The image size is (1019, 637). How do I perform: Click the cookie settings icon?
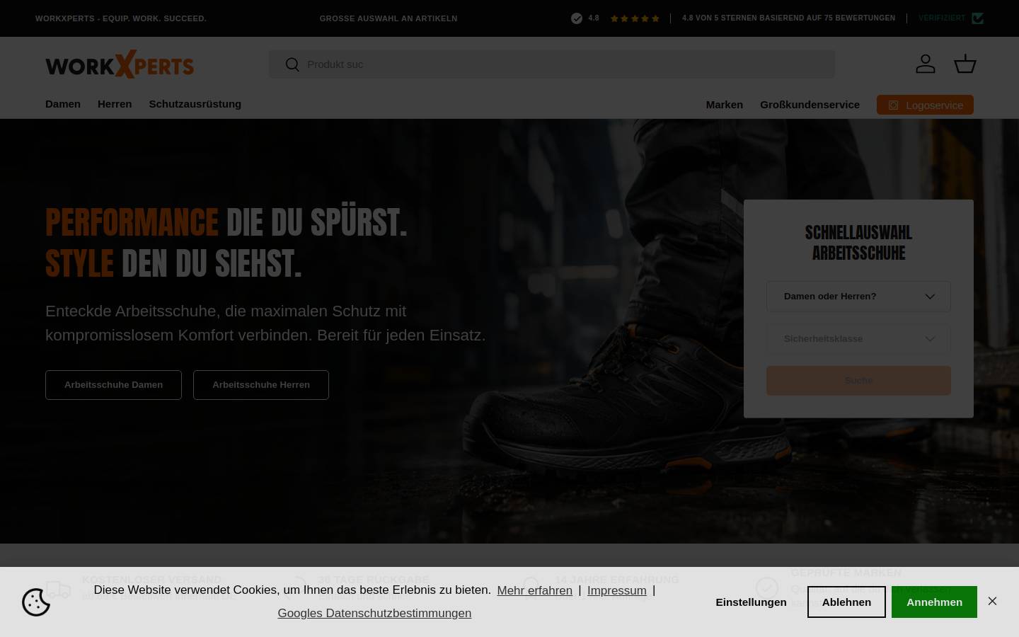click(x=36, y=602)
